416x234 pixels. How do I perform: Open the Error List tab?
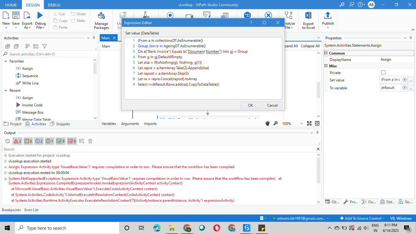(x=31, y=210)
